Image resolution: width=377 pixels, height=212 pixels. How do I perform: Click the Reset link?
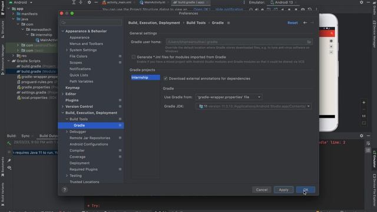click(292, 23)
